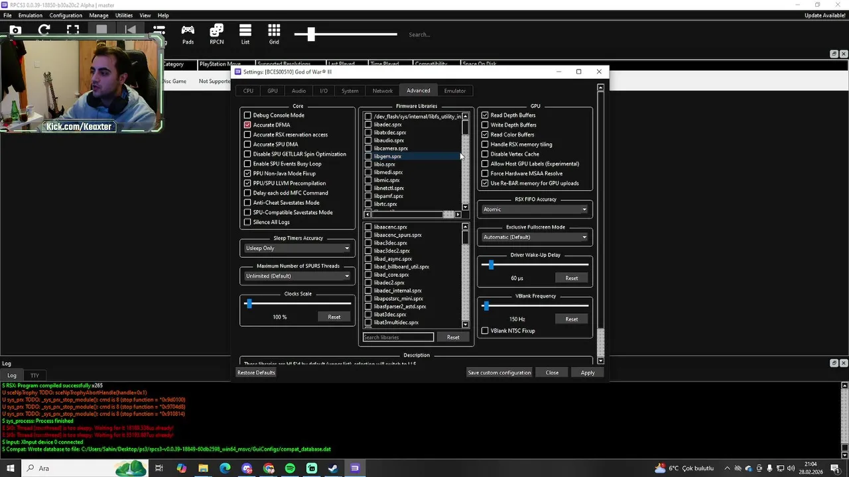
Task: Click the RPCS3 taskbar icon
Action: click(355, 468)
